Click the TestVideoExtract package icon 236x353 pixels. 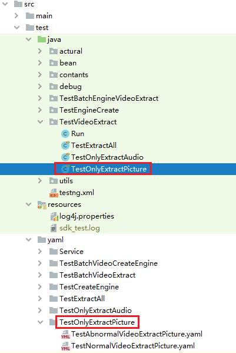pyautogui.click(x=54, y=122)
